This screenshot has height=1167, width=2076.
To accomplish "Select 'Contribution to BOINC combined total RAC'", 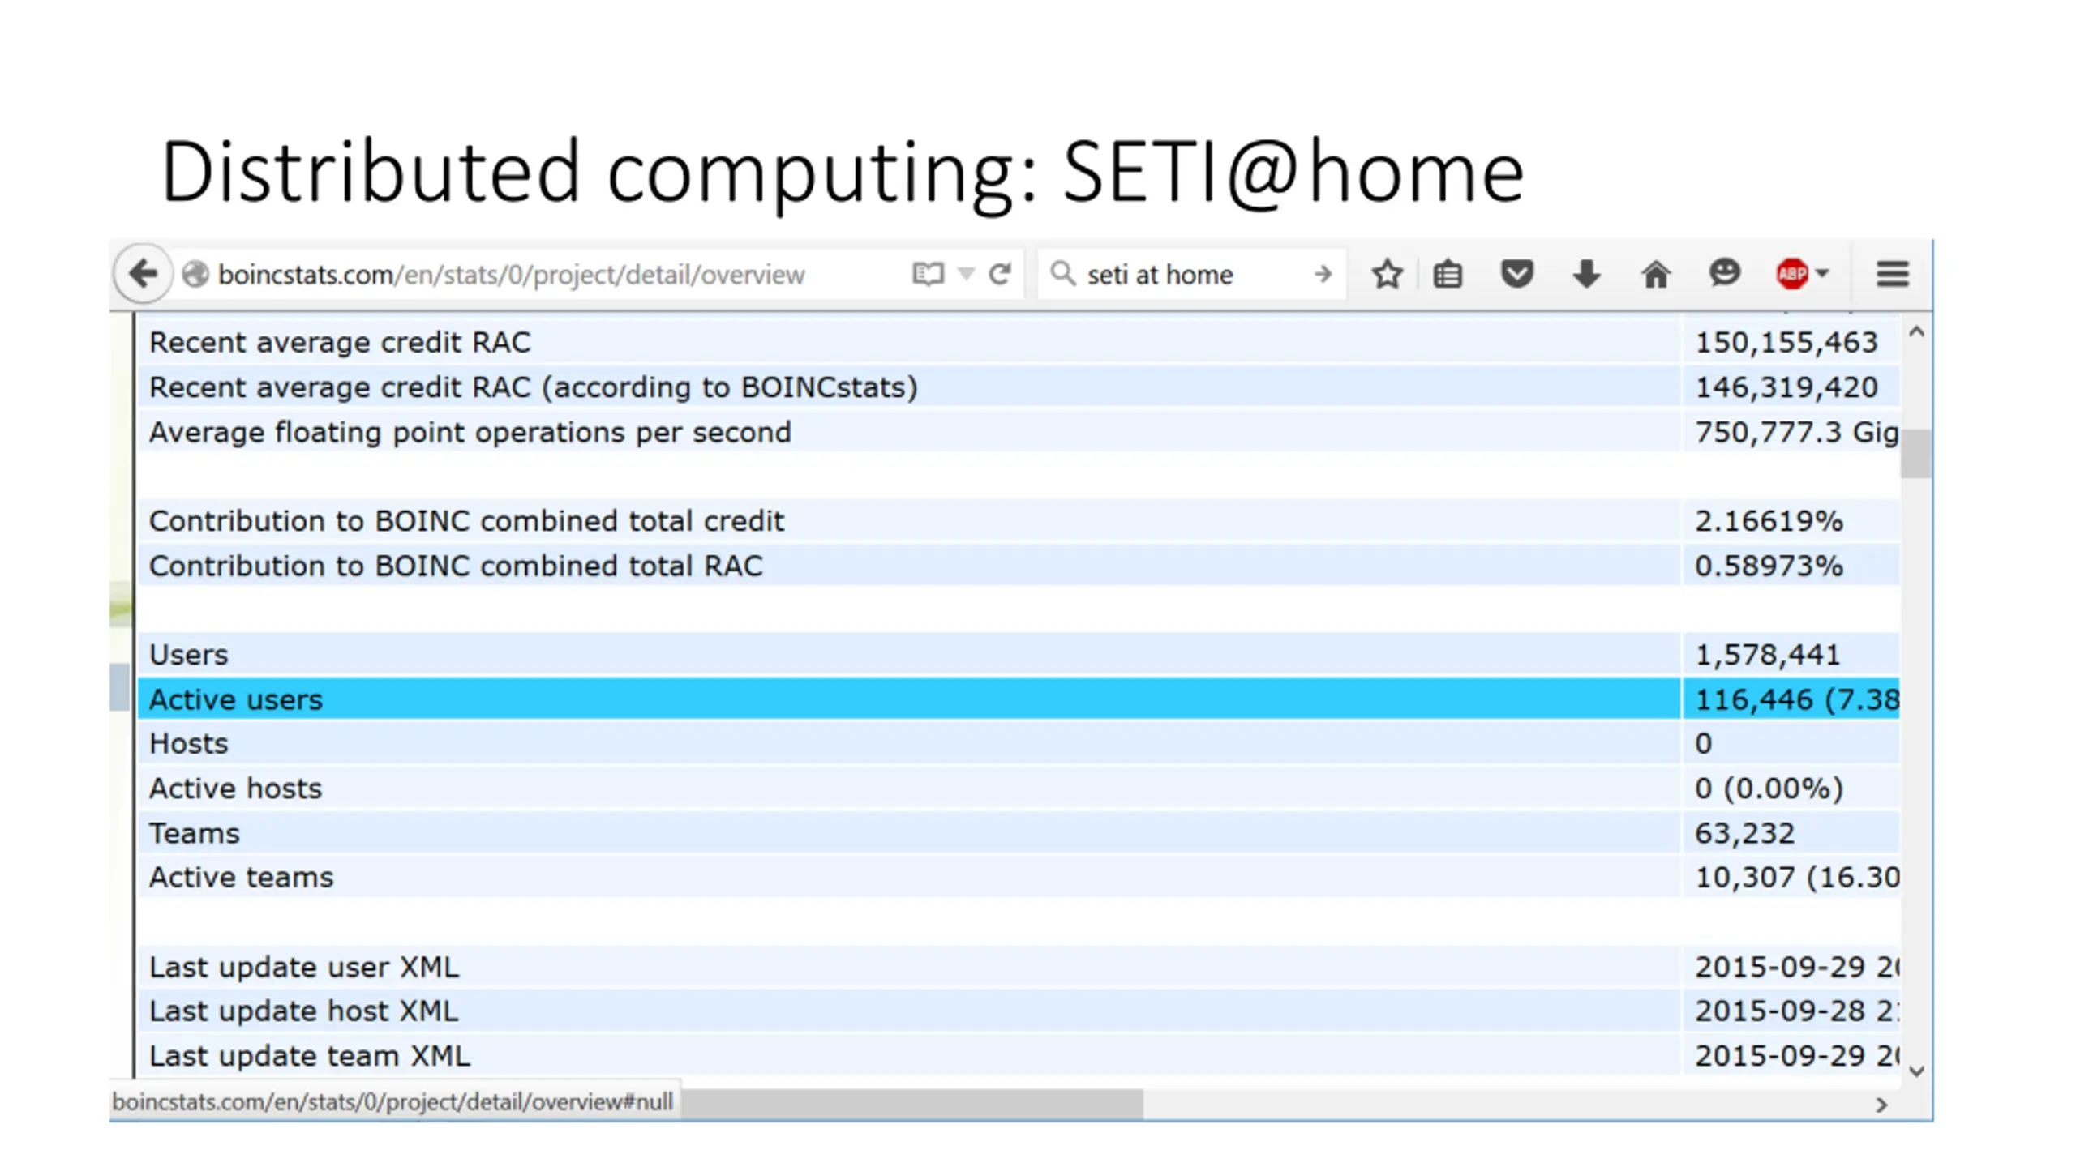I will point(456,566).
